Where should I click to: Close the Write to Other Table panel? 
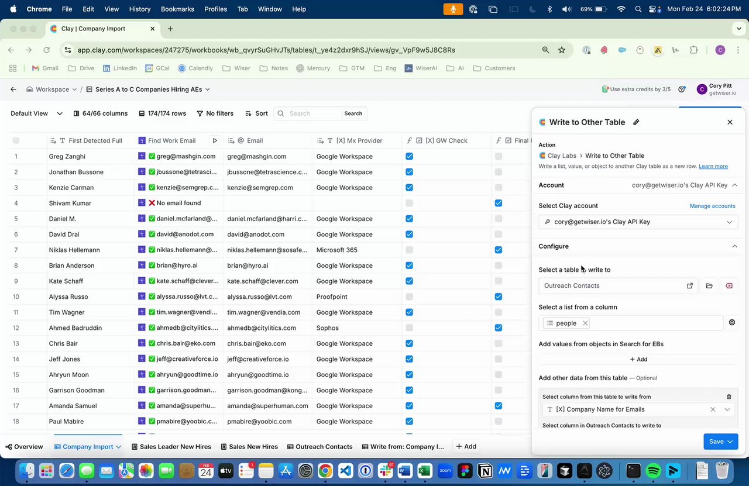pos(730,122)
